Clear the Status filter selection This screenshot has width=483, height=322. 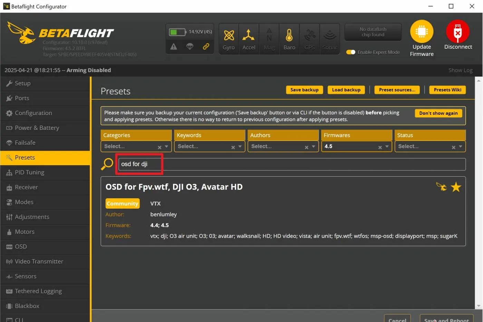453,147
